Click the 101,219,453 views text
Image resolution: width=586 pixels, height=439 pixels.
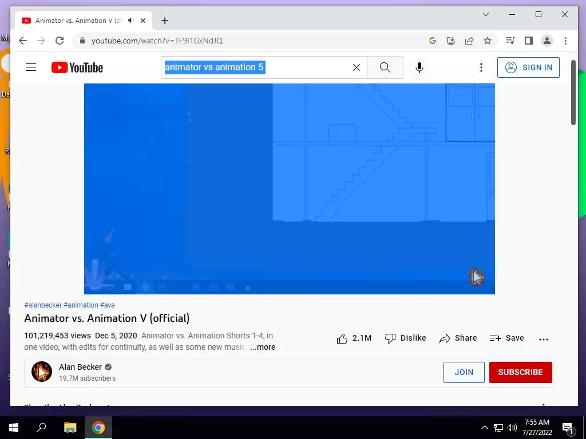pos(58,336)
